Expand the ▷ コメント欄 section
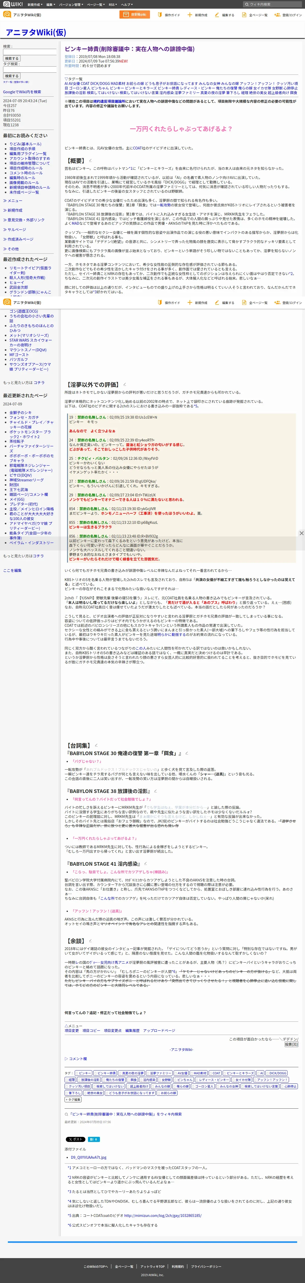 [x=75, y=1058]
